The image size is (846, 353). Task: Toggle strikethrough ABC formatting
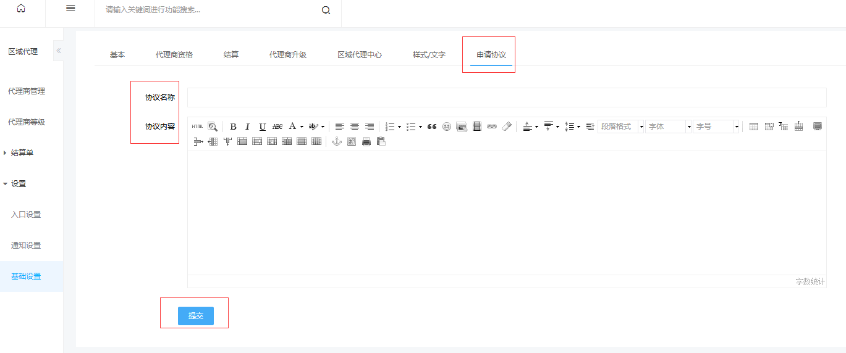pos(277,127)
